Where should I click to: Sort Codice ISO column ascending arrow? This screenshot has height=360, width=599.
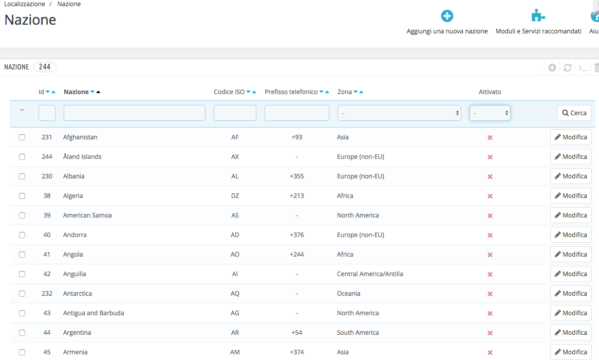254,92
